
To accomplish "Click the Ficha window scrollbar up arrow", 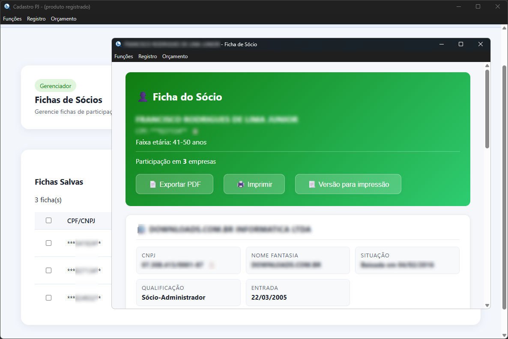I will click(487, 66).
